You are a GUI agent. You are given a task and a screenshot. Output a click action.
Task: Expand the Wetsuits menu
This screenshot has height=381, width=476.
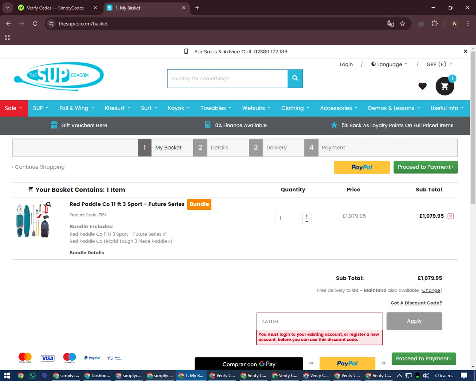[256, 108]
